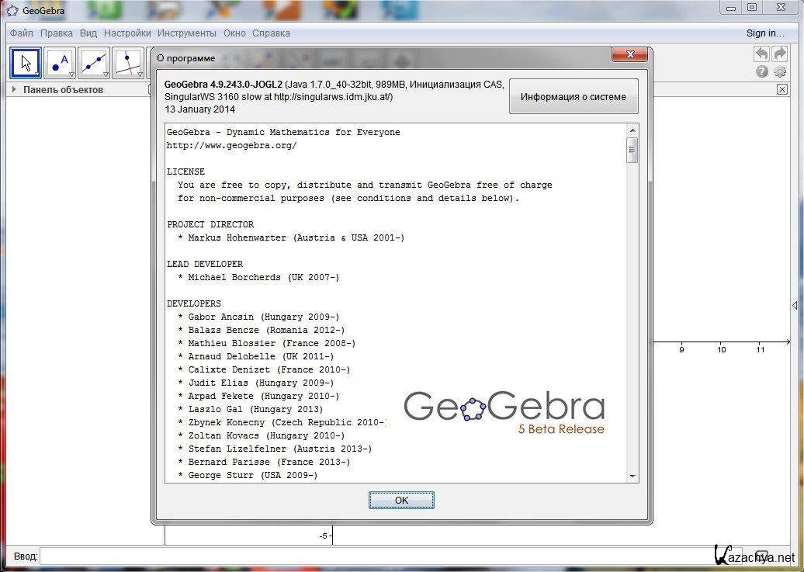
Task: Open the New Point tool dropdown triangle
Action: (x=71, y=75)
